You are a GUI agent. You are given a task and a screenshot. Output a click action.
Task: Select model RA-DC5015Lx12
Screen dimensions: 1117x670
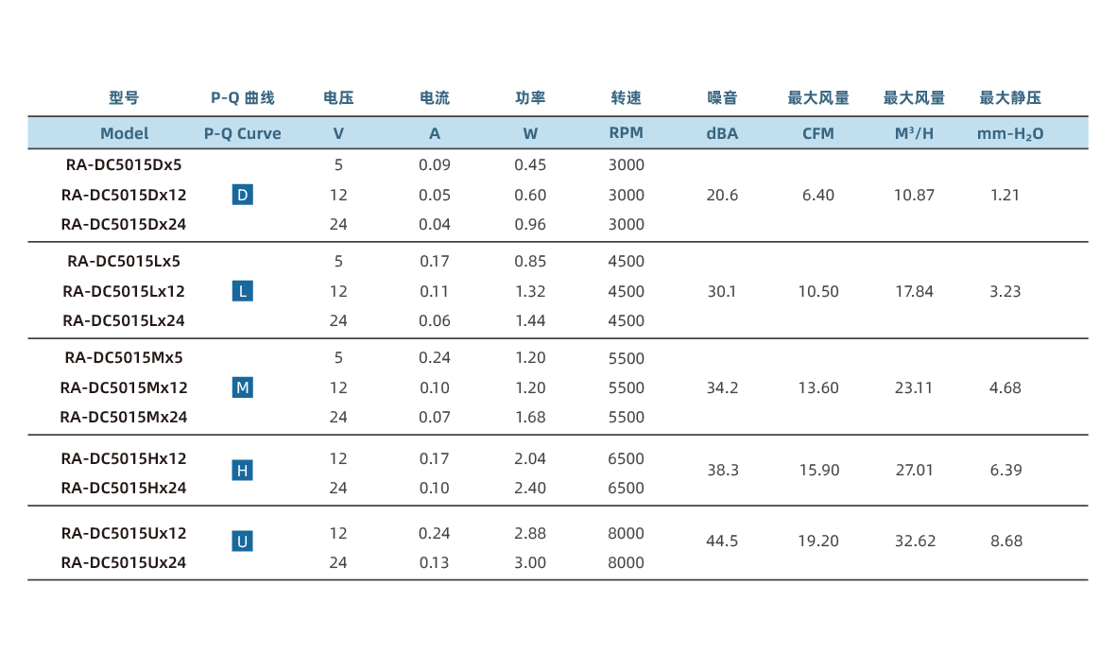click(124, 291)
